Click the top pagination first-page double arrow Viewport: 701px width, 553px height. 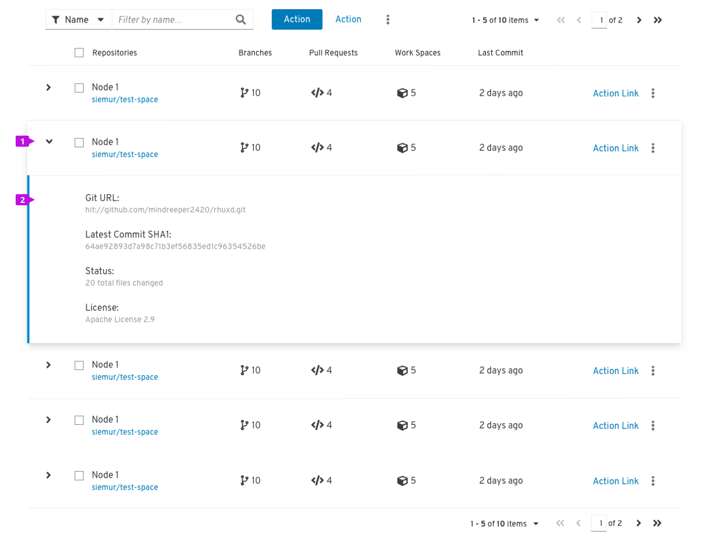pyautogui.click(x=560, y=20)
